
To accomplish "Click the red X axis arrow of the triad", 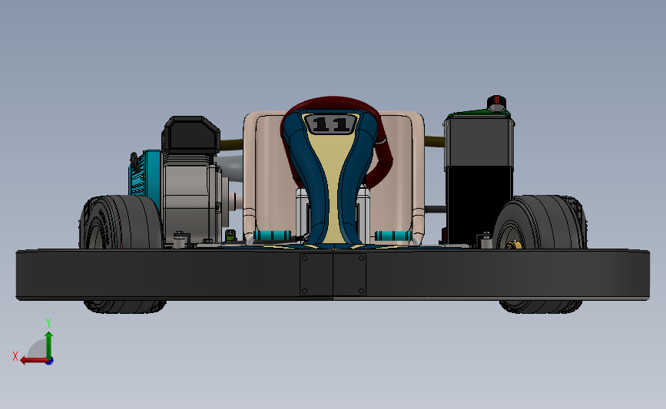I will click(33, 361).
